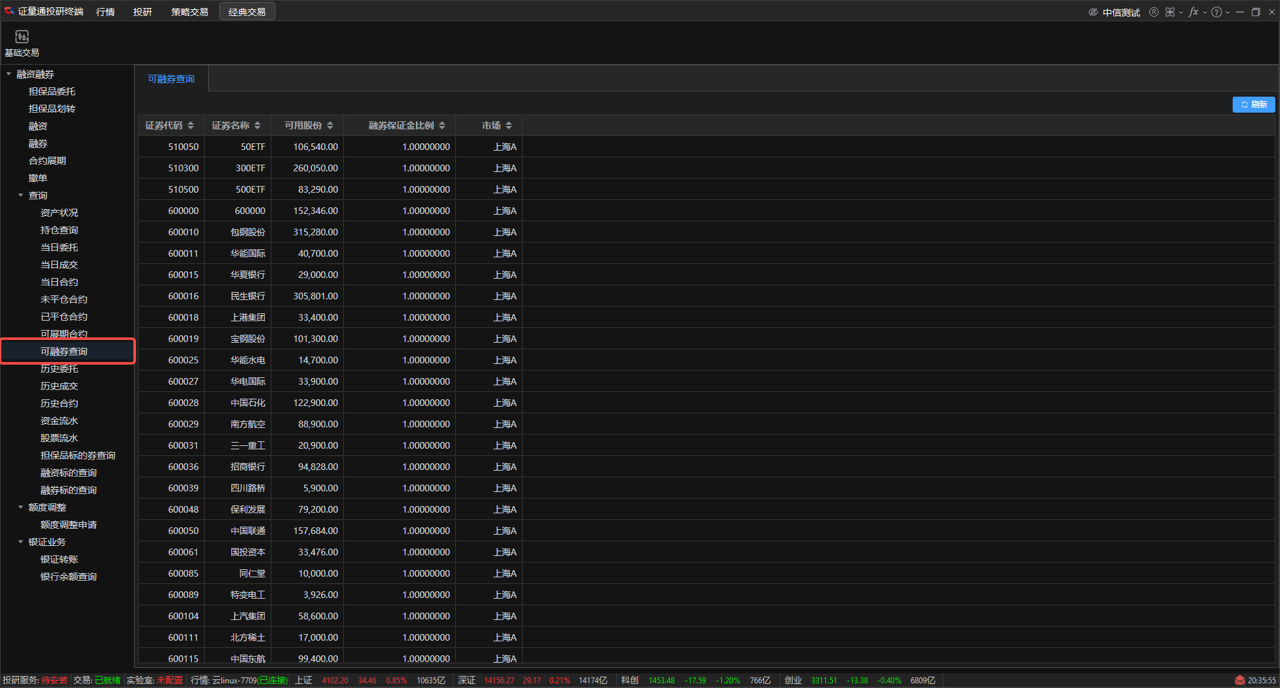Click sort arrows on 市场 column
This screenshot has height=688, width=1280.
pyautogui.click(x=509, y=125)
